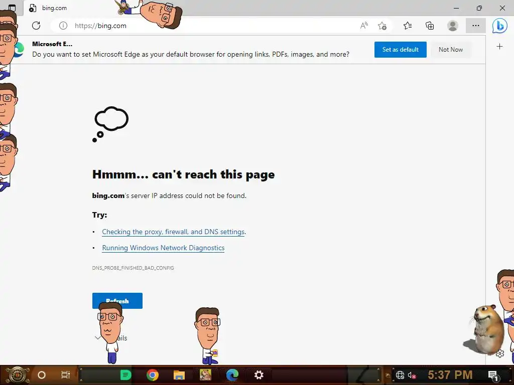Open the Start menu button
Image resolution: width=514 pixels, height=385 pixels.
[17, 375]
